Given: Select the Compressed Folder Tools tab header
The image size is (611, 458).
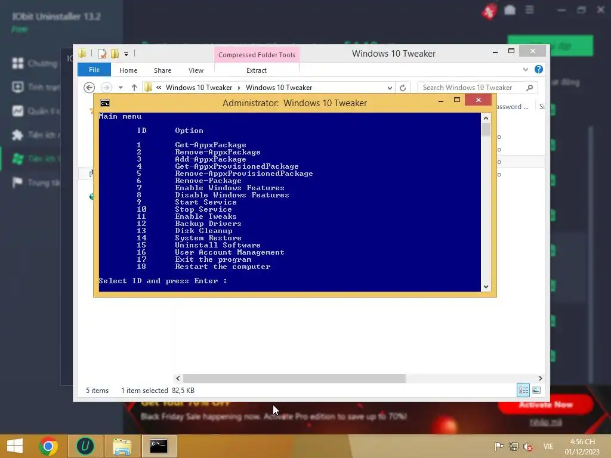Looking at the screenshot, I should click(257, 55).
